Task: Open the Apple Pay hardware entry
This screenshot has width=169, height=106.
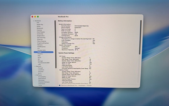Action: point(40,24)
